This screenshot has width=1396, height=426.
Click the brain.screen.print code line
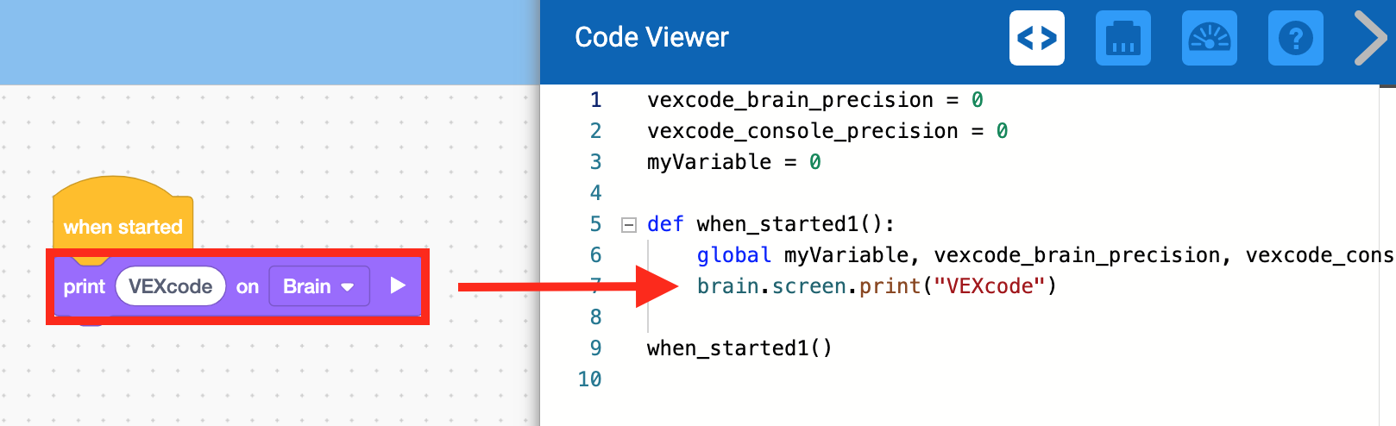click(x=876, y=286)
